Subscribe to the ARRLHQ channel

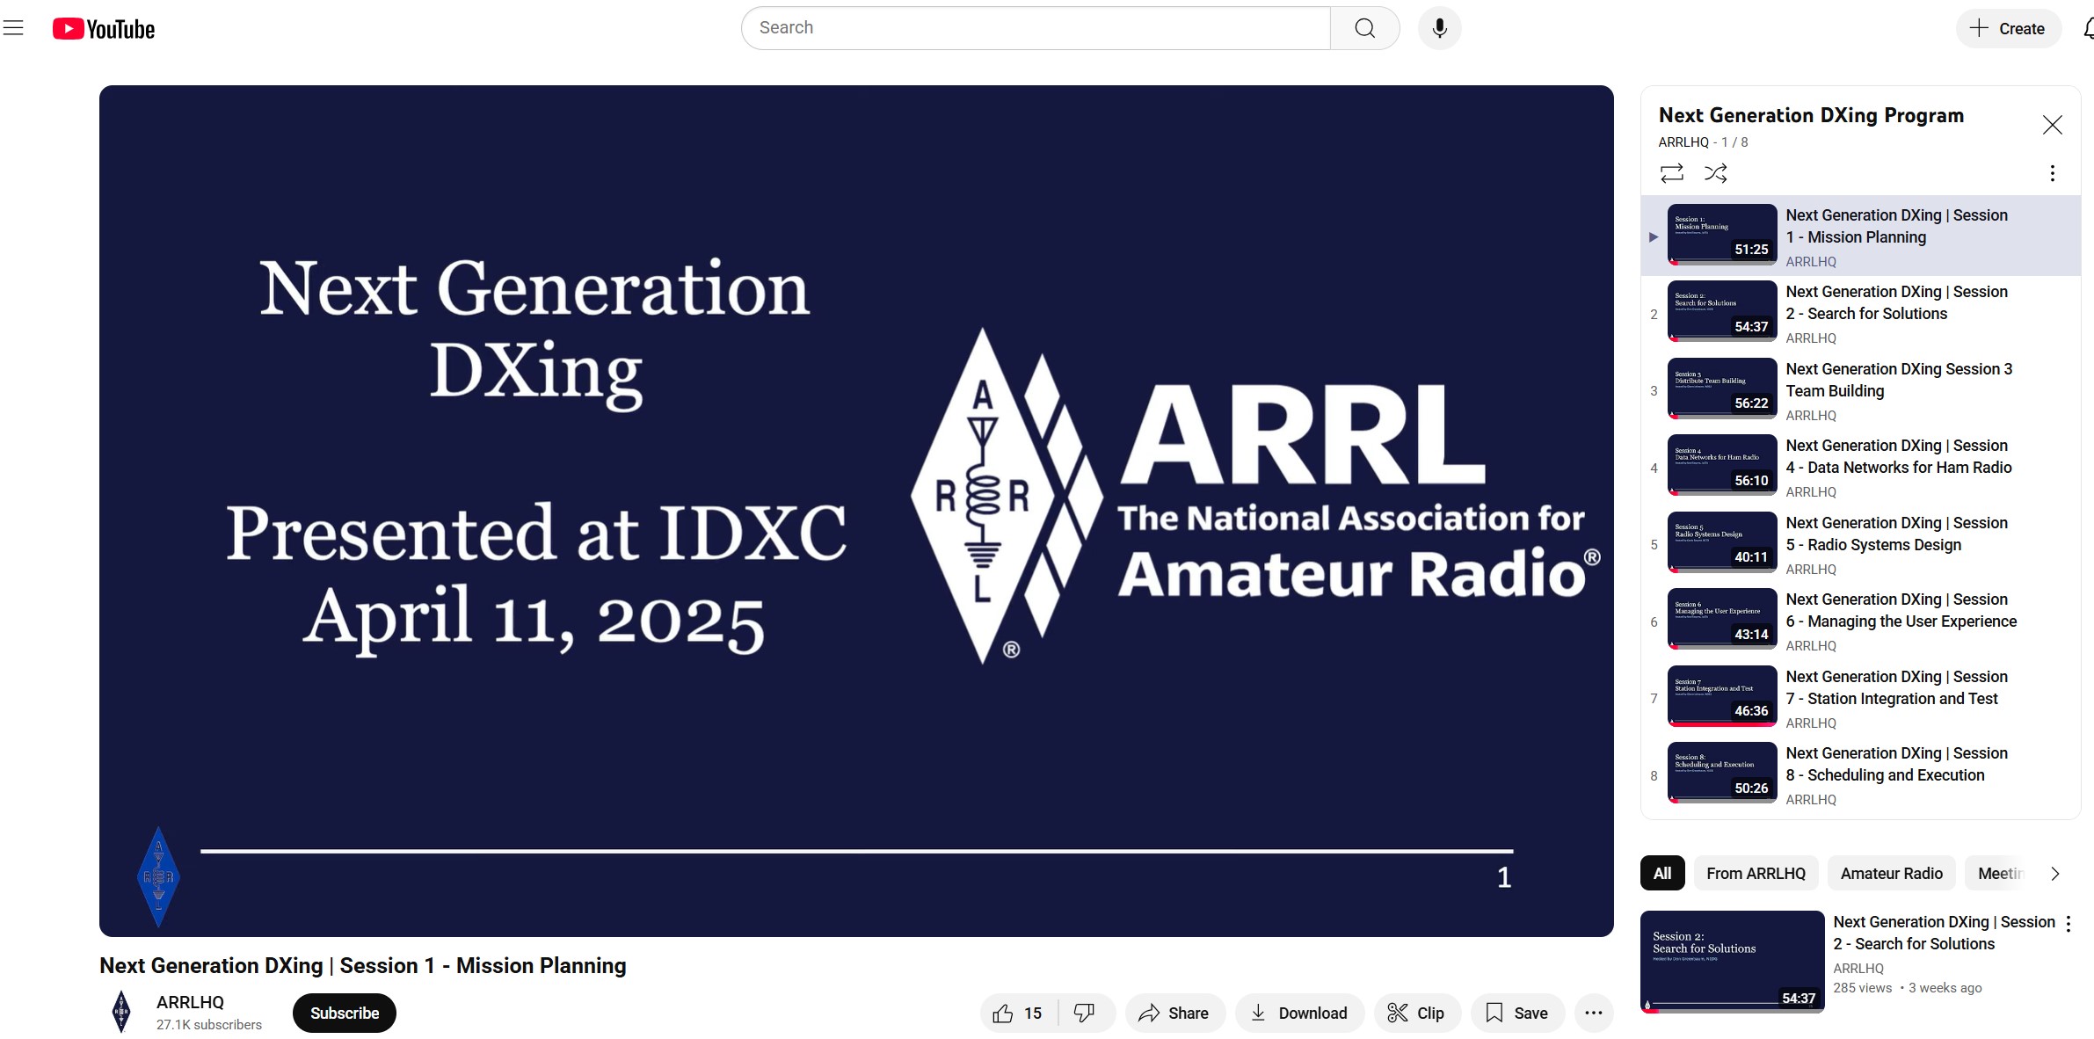(x=344, y=1013)
